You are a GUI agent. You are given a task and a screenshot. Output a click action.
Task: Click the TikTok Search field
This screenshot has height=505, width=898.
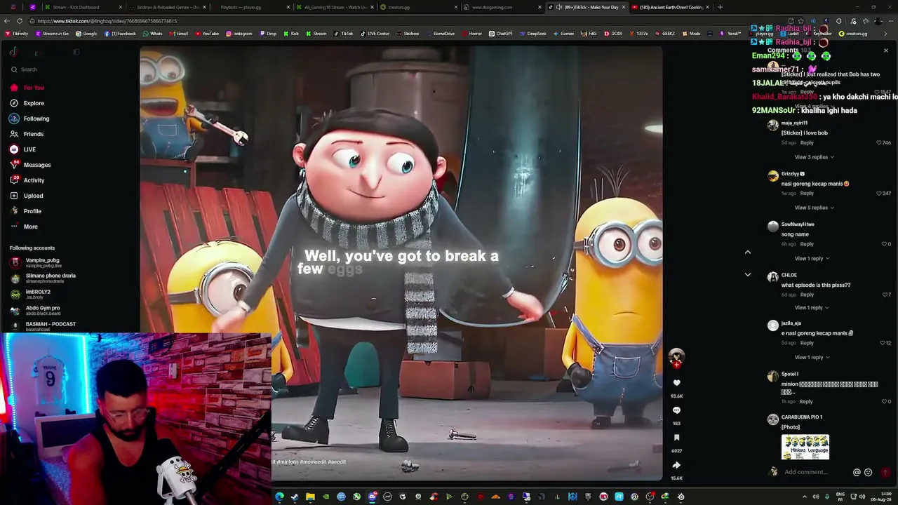tap(42, 69)
